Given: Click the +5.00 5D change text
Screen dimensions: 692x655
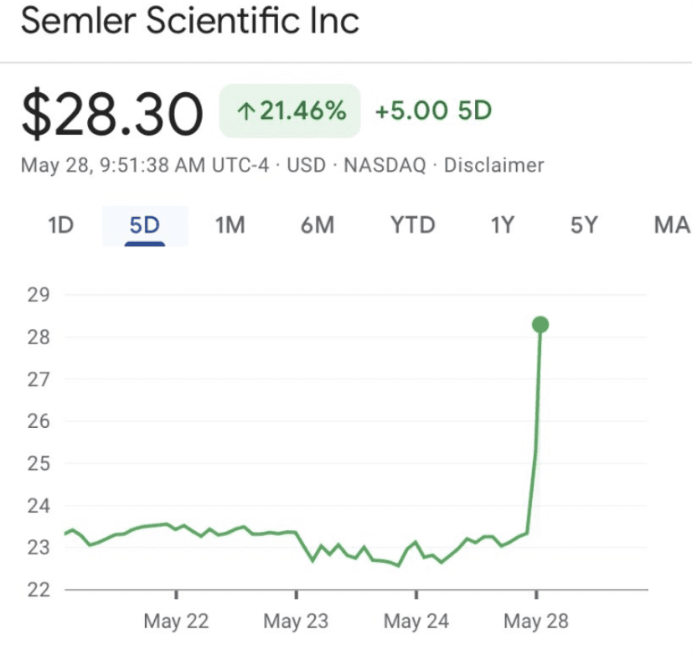Looking at the screenshot, I should [433, 111].
